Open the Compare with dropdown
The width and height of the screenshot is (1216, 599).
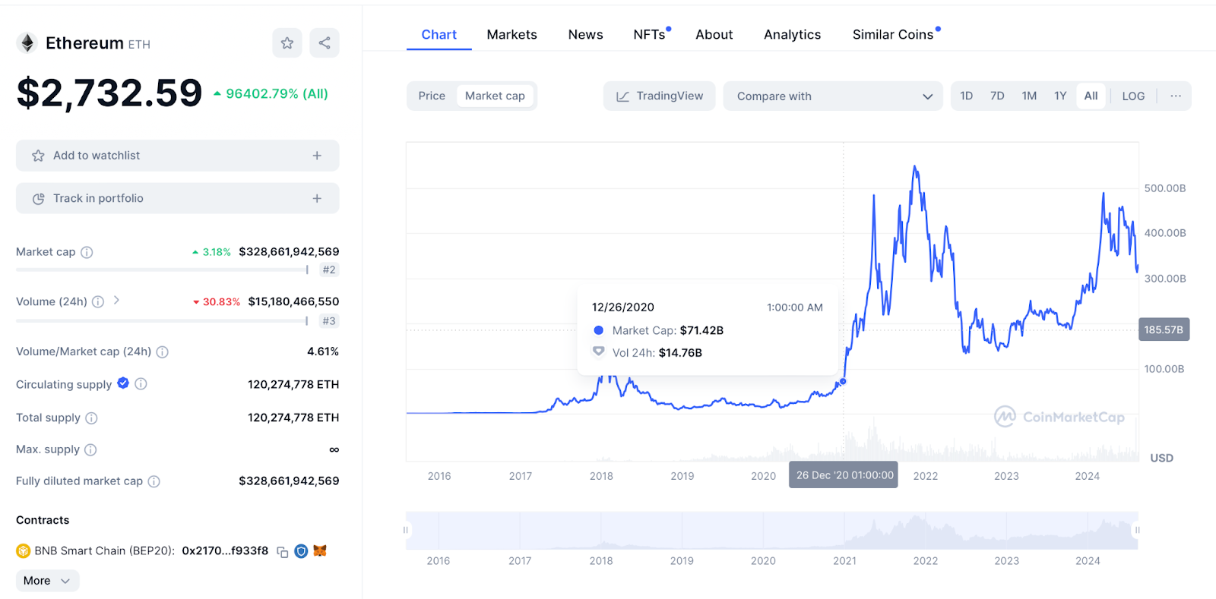[833, 96]
